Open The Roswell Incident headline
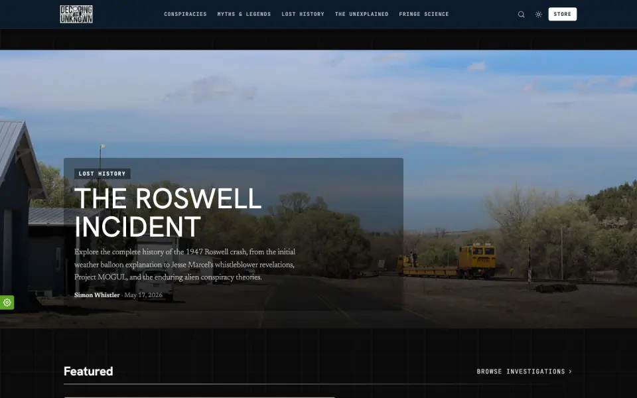This screenshot has height=398, width=637. [168, 212]
